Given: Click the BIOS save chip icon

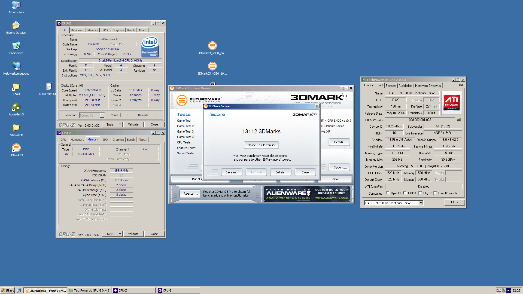Looking at the screenshot, I should point(459,120).
